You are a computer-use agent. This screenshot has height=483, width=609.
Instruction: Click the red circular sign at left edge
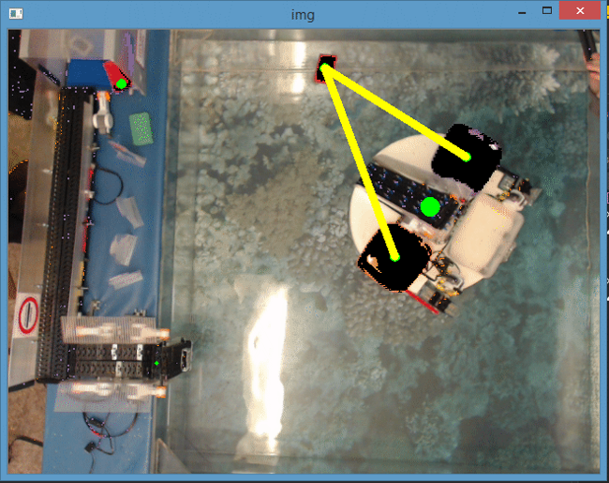point(27,315)
